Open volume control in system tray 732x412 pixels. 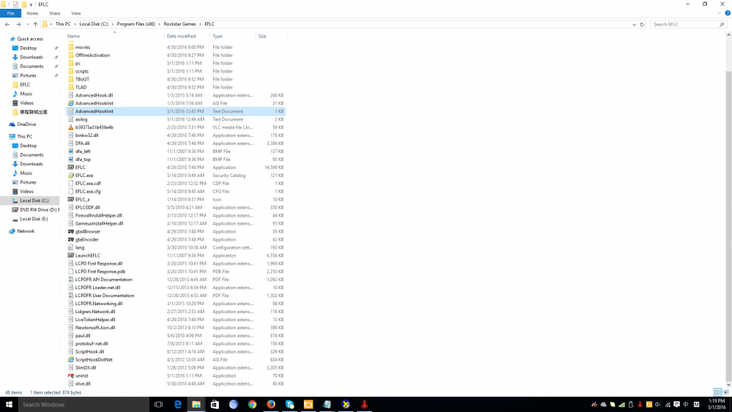(x=658, y=405)
